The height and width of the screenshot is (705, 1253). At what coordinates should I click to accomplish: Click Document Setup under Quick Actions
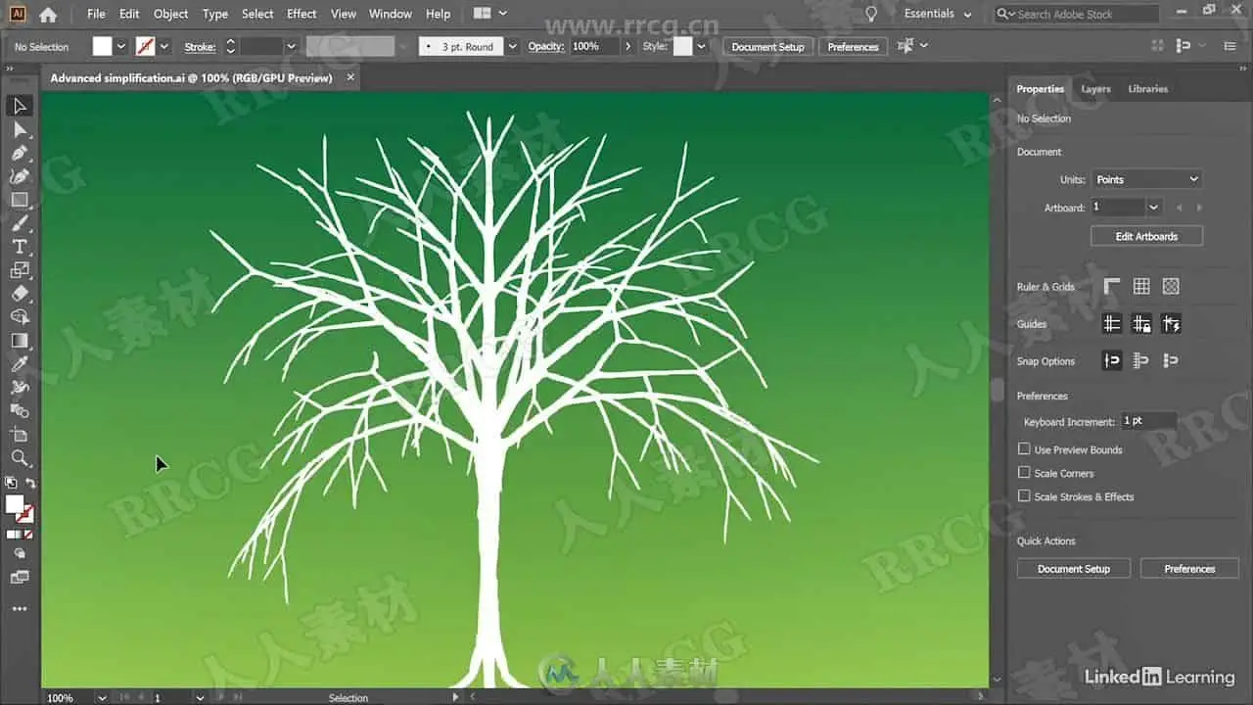tap(1074, 569)
